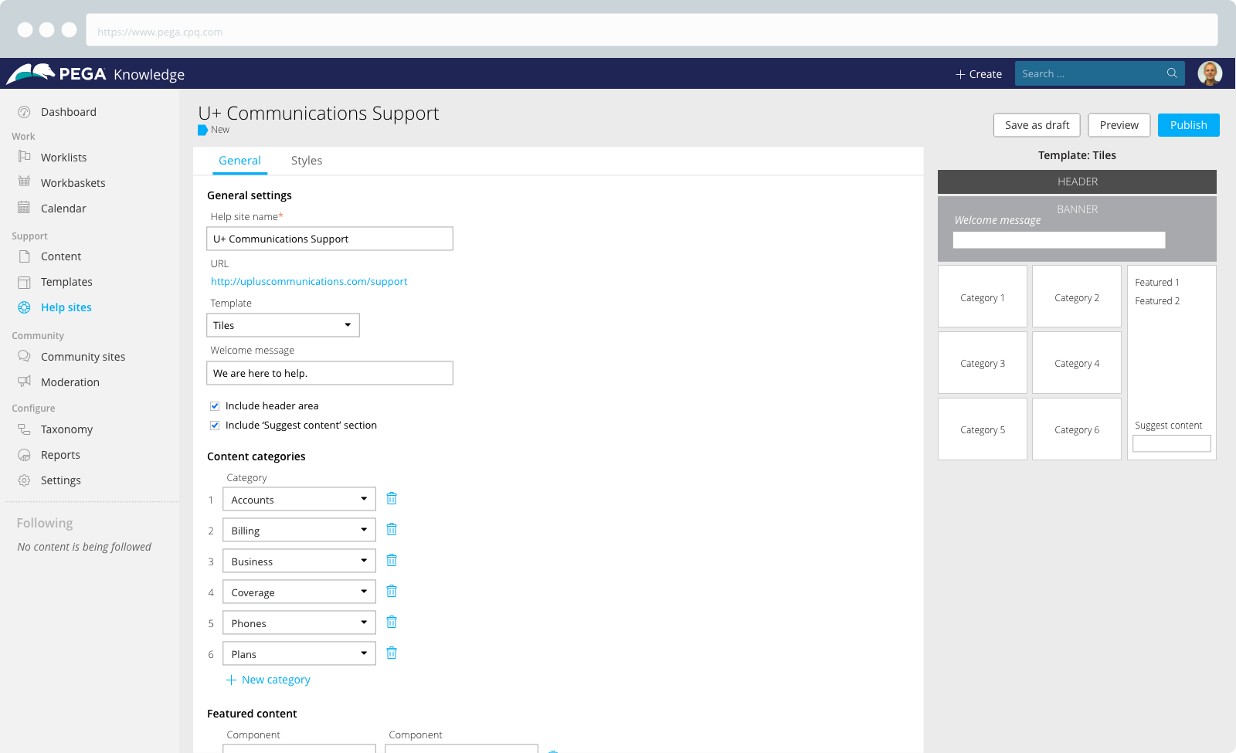The height and width of the screenshot is (753, 1236).
Task: Open the Accounts category dropdown
Action: pyautogui.click(x=299, y=499)
